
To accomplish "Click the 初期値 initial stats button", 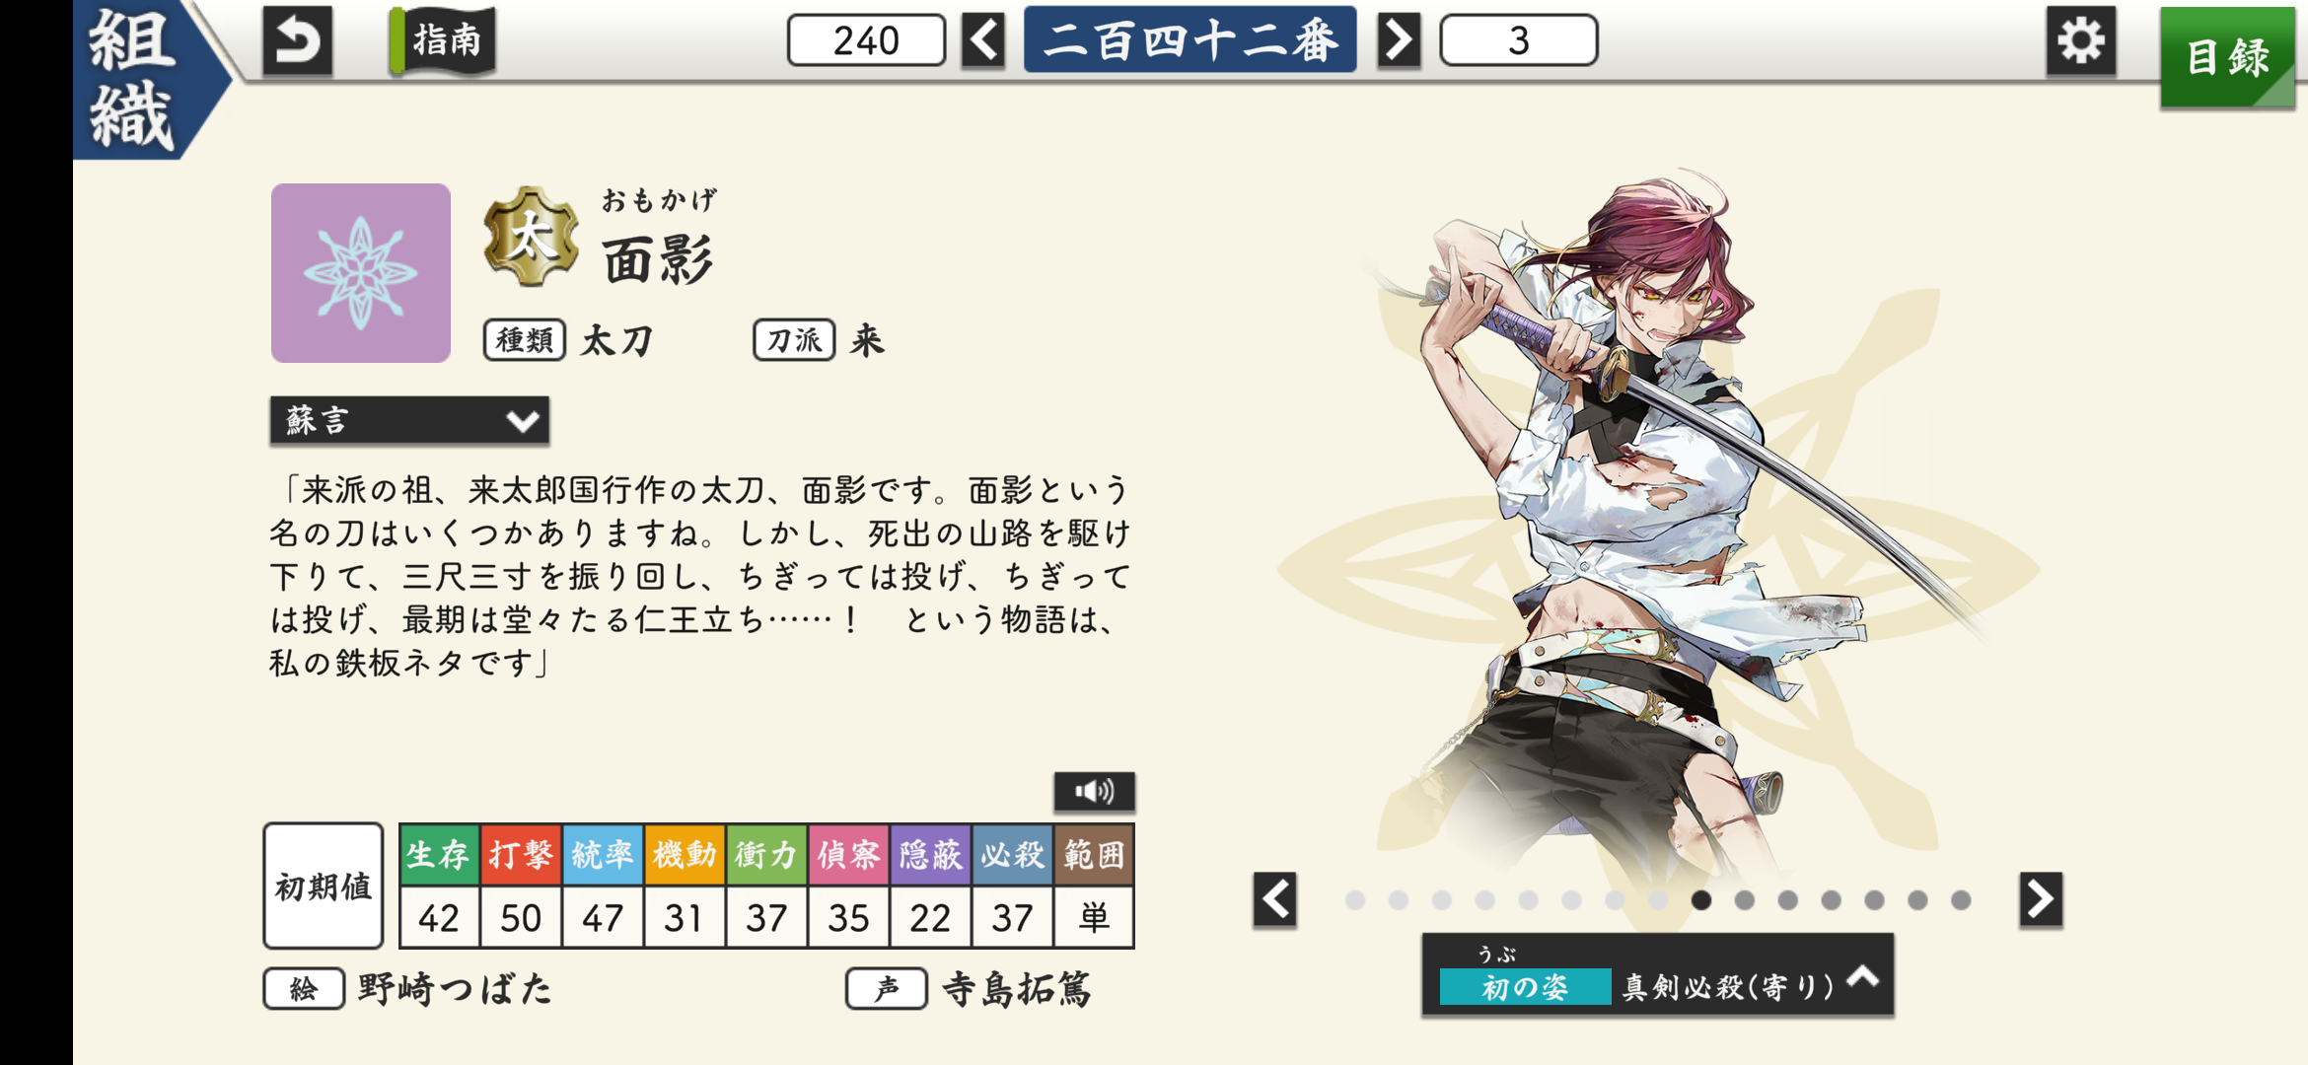I will point(324,886).
